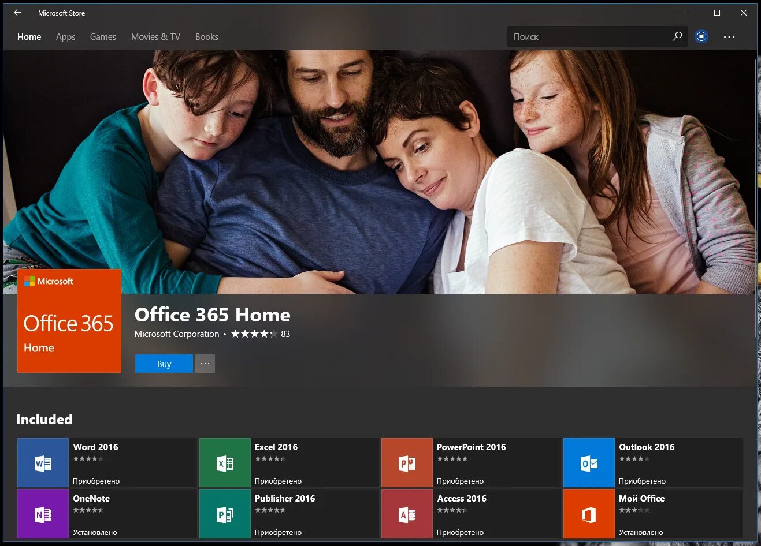This screenshot has height=546, width=761.
Task: Open the Мой Office title link
Action: click(641, 498)
